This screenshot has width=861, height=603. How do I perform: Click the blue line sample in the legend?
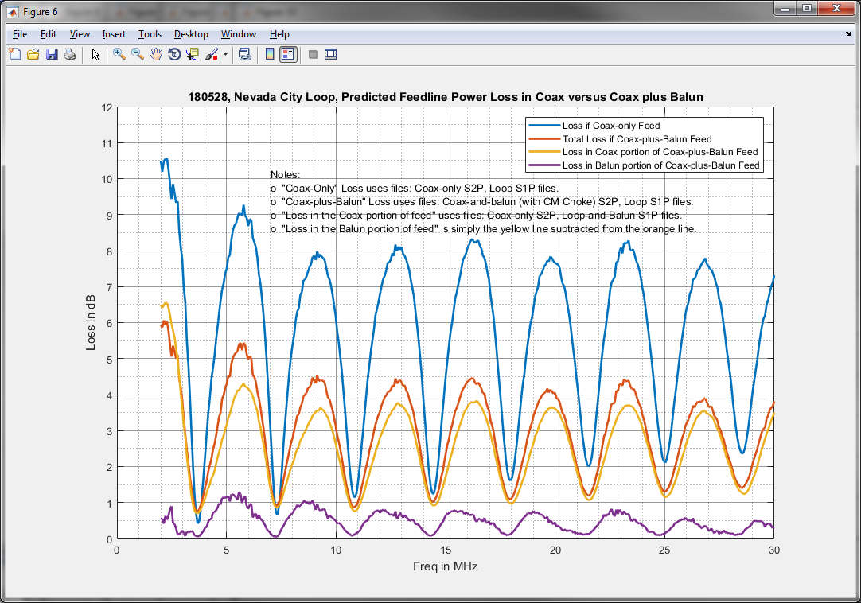point(545,126)
